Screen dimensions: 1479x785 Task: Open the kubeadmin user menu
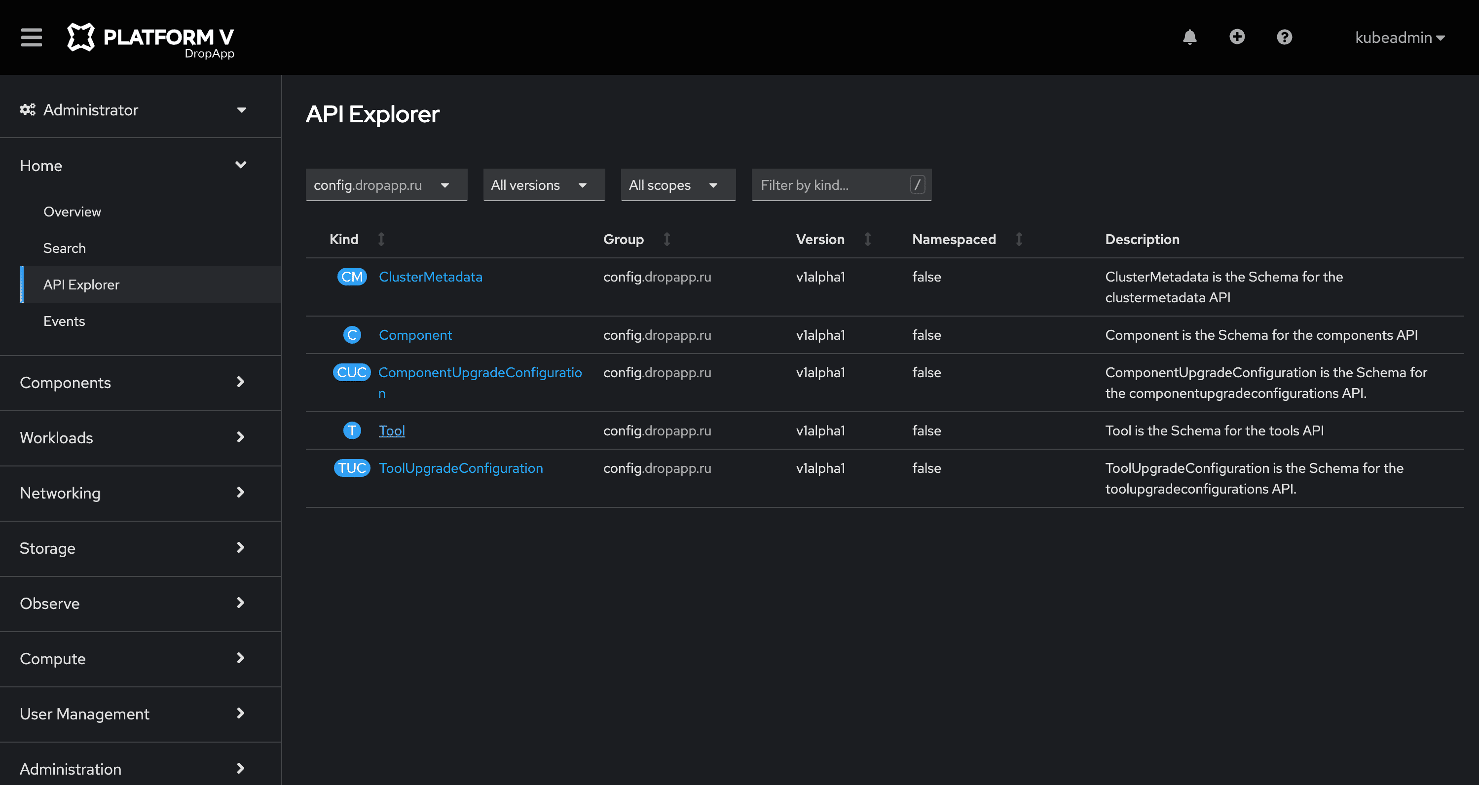[1400, 38]
